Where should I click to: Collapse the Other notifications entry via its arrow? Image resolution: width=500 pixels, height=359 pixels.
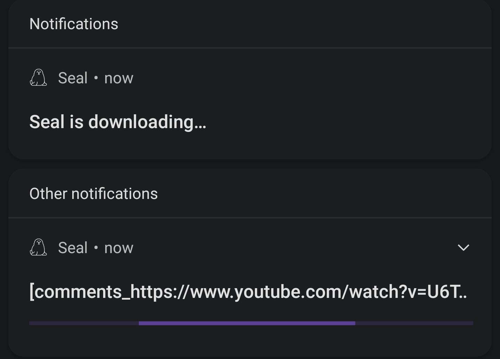pyautogui.click(x=463, y=248)
